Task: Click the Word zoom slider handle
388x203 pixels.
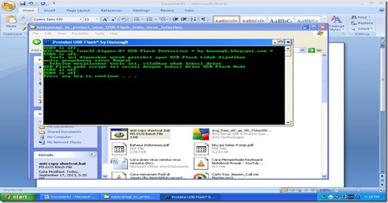Action: click(x=358, y=190)
